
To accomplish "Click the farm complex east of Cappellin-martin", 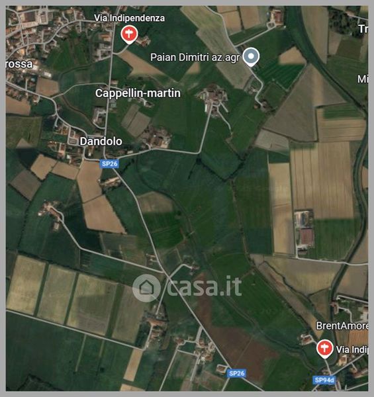I will (213, 101).
